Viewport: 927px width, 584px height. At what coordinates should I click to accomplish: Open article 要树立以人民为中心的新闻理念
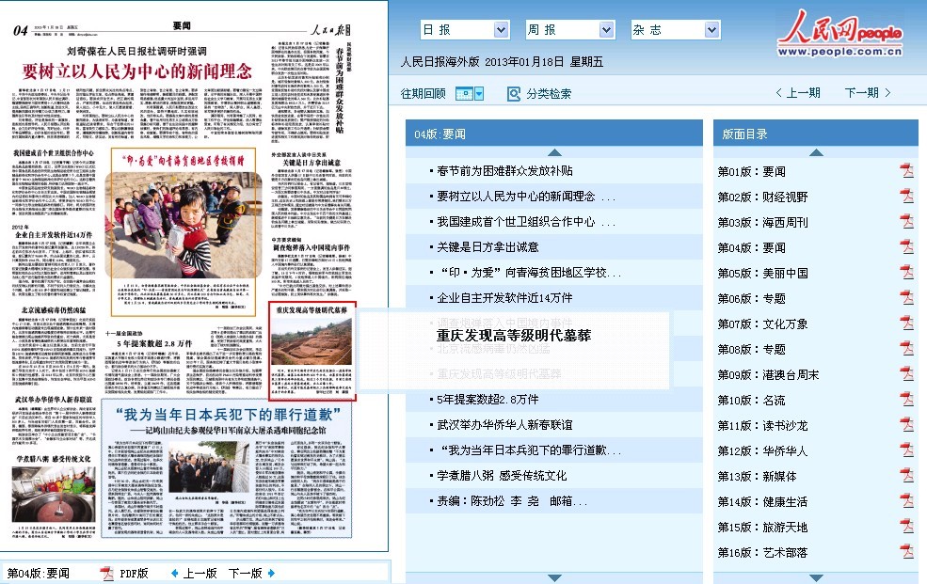click(525, 196)
